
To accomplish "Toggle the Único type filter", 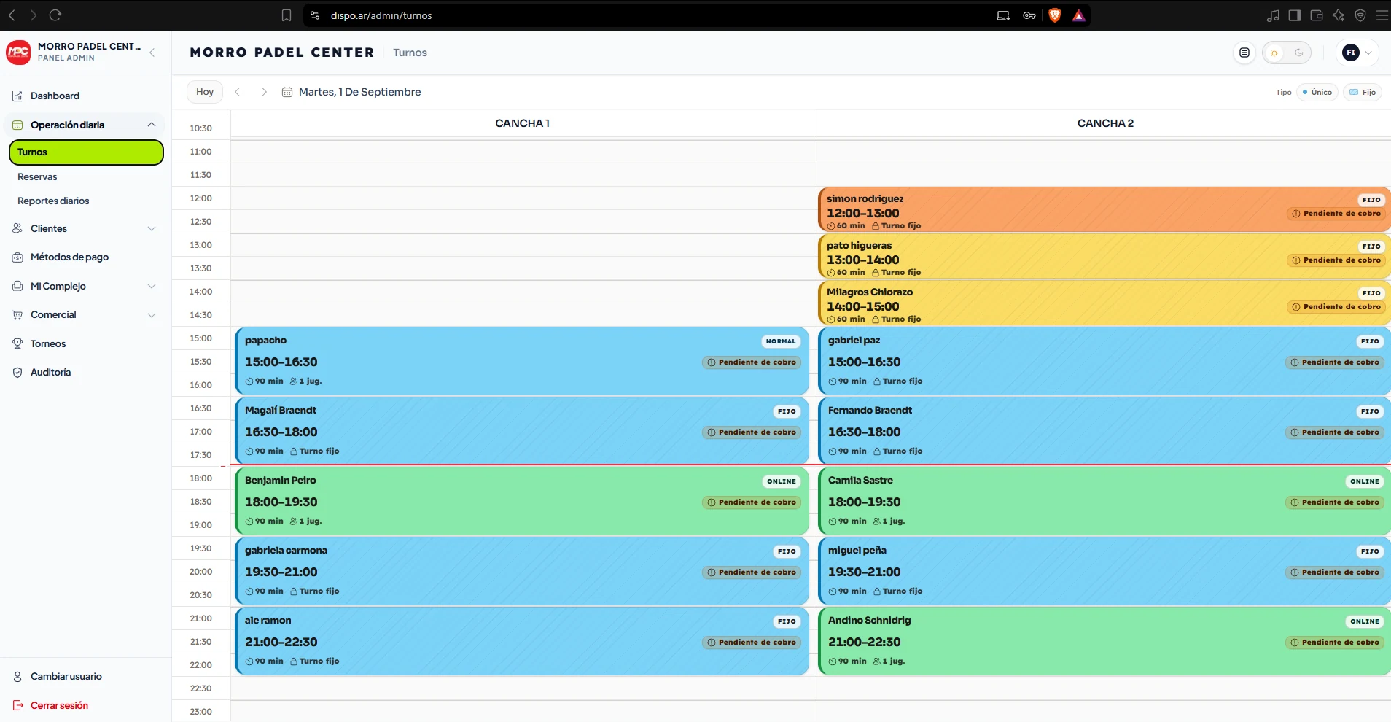I will [x=1317, y=93].
